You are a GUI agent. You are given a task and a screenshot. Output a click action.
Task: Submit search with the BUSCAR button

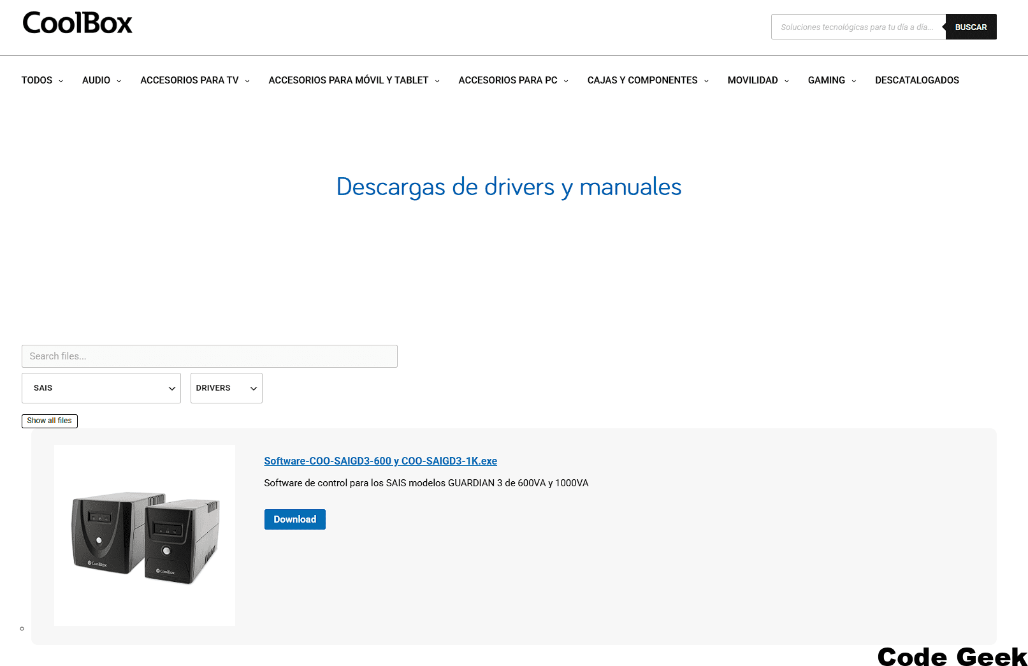click(971, 27)
